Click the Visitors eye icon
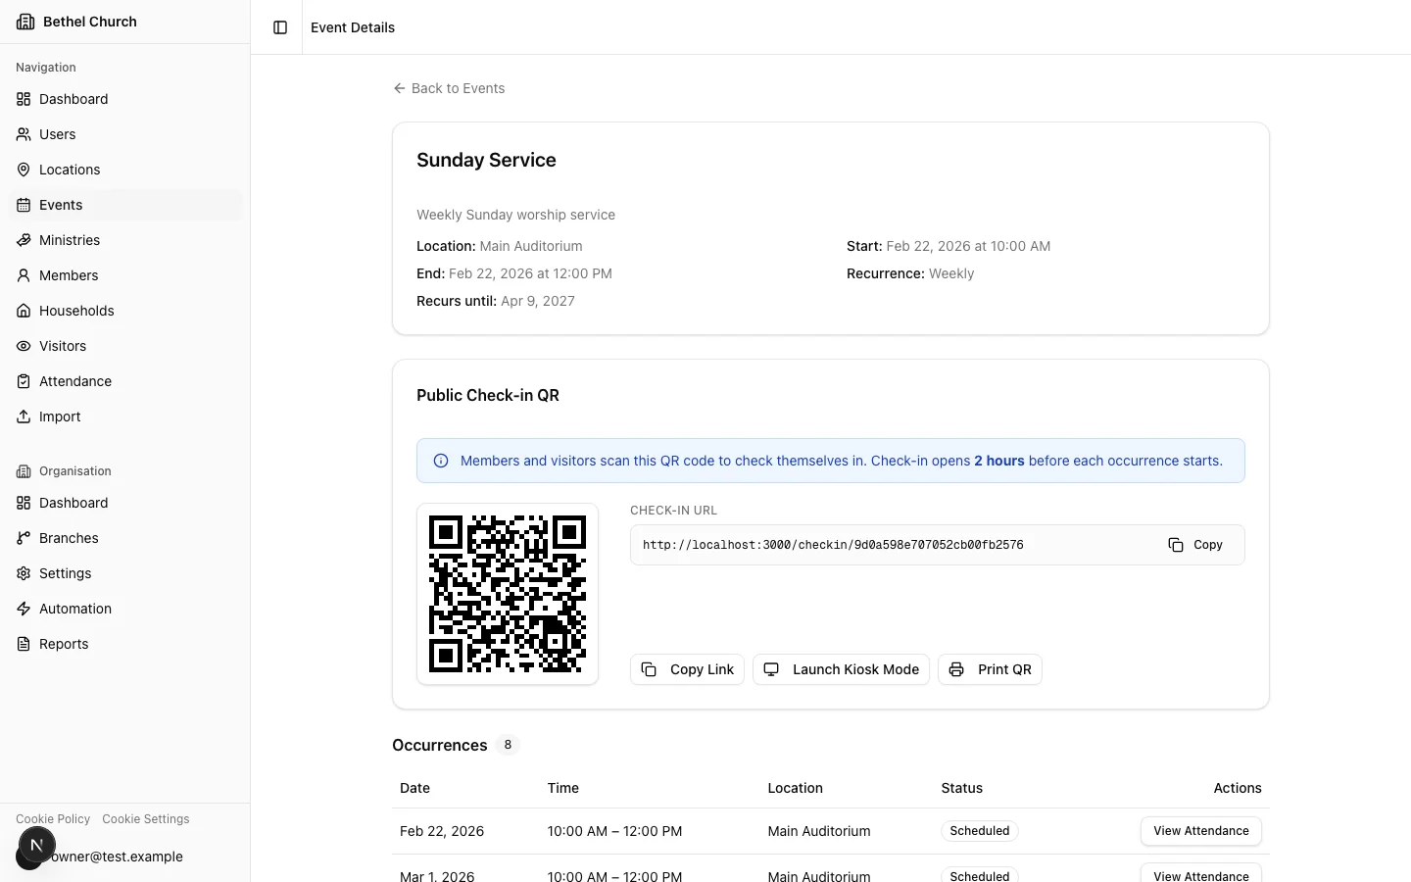The width and height of the screenshot is (1411, 882). click(24, 346)
